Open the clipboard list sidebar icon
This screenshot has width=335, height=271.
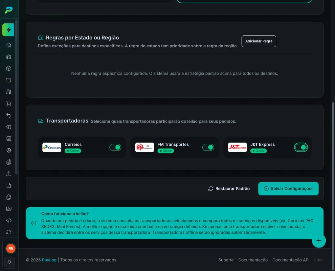pyautogui.click(x=9, y=162)
